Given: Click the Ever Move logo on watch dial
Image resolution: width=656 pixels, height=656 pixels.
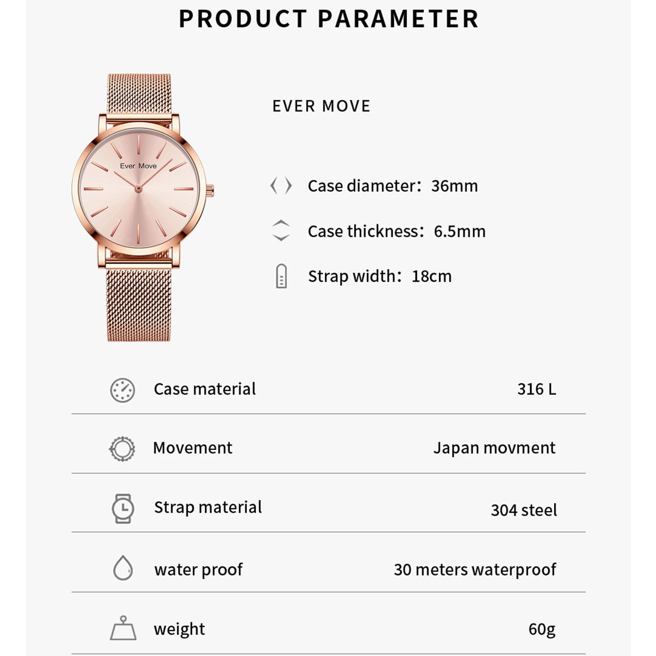Looking at the screenshot, I should point(138,166).
